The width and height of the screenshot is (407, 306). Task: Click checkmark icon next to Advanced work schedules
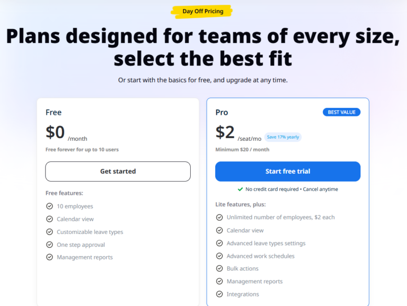point(219,256)
